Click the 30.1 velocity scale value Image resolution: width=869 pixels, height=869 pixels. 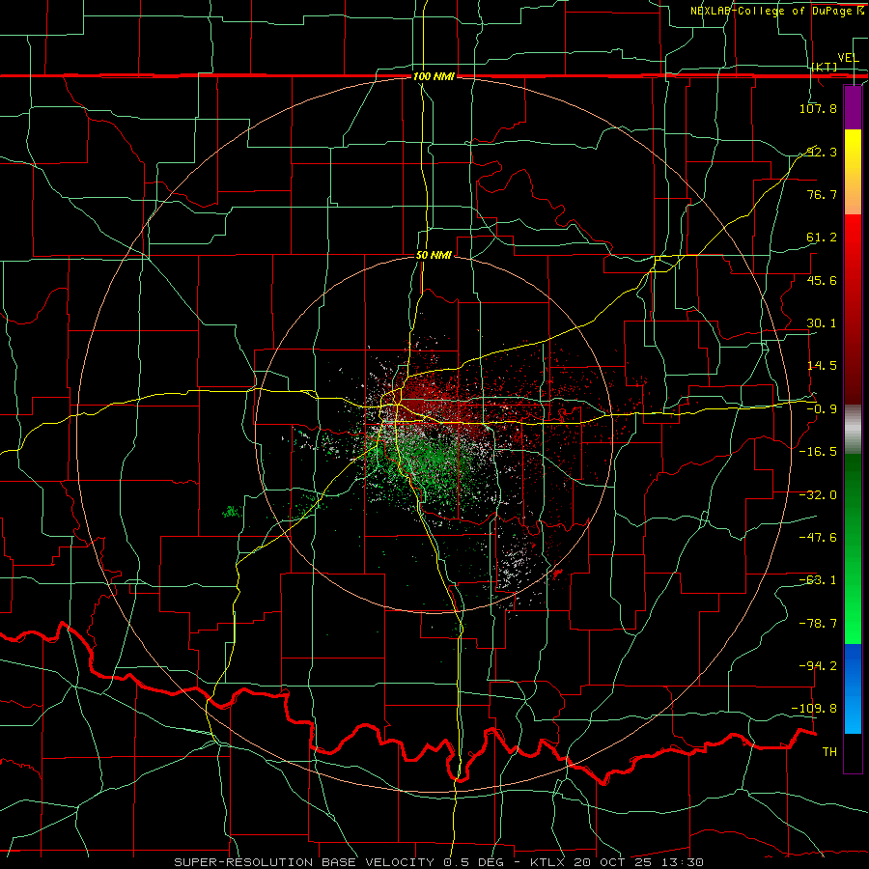[822, 323]
